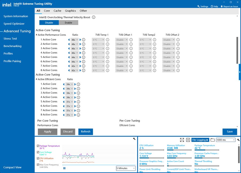Decrease ratio for 1 Active Core performance
The height and width of the screenshot is (173, 241).
pos(69,40)
